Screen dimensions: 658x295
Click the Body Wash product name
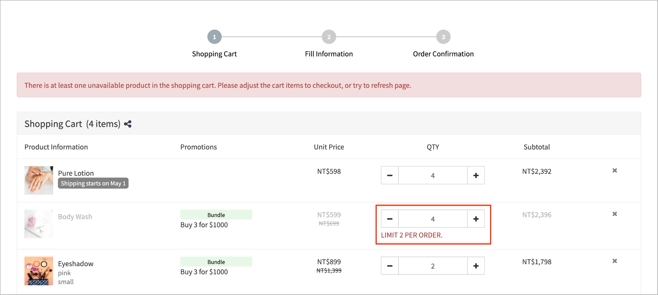[75, 217]
